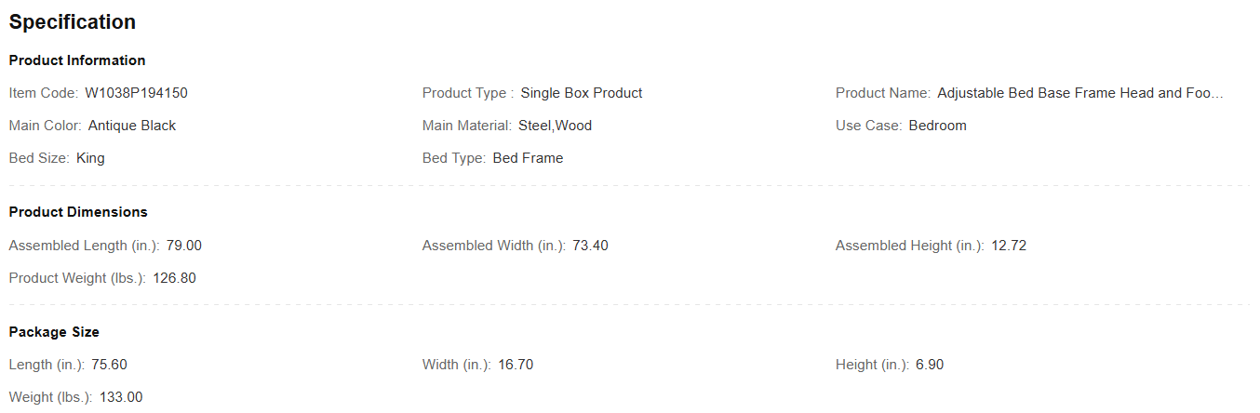
Task: Click package height value 6.90
Action: point(929,365)
